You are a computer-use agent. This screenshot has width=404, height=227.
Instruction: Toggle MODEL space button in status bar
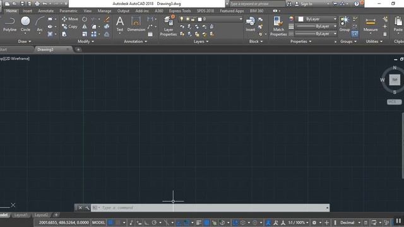[x=98, y=223]
